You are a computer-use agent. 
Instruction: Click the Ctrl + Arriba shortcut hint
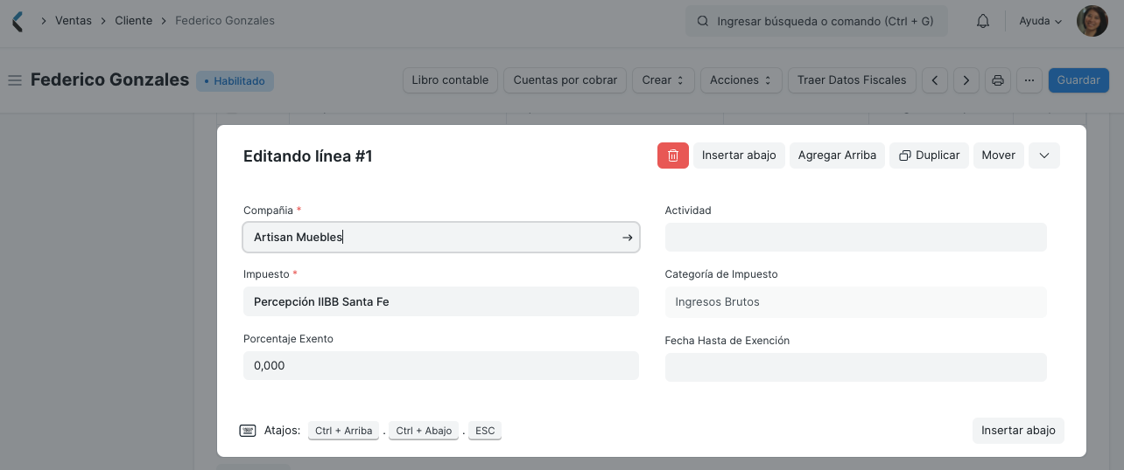(344, 431)
